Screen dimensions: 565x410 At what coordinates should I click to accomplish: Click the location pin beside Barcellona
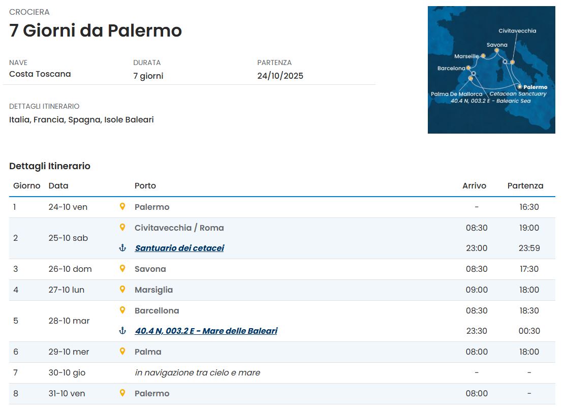[x=122, y=310]
